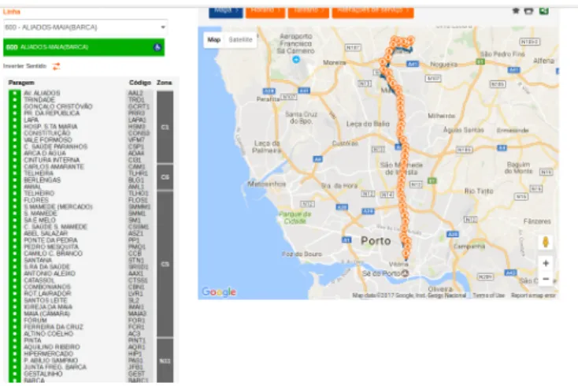Select the FLORES stop
The image size is (578, 386).
click(36, 200)
